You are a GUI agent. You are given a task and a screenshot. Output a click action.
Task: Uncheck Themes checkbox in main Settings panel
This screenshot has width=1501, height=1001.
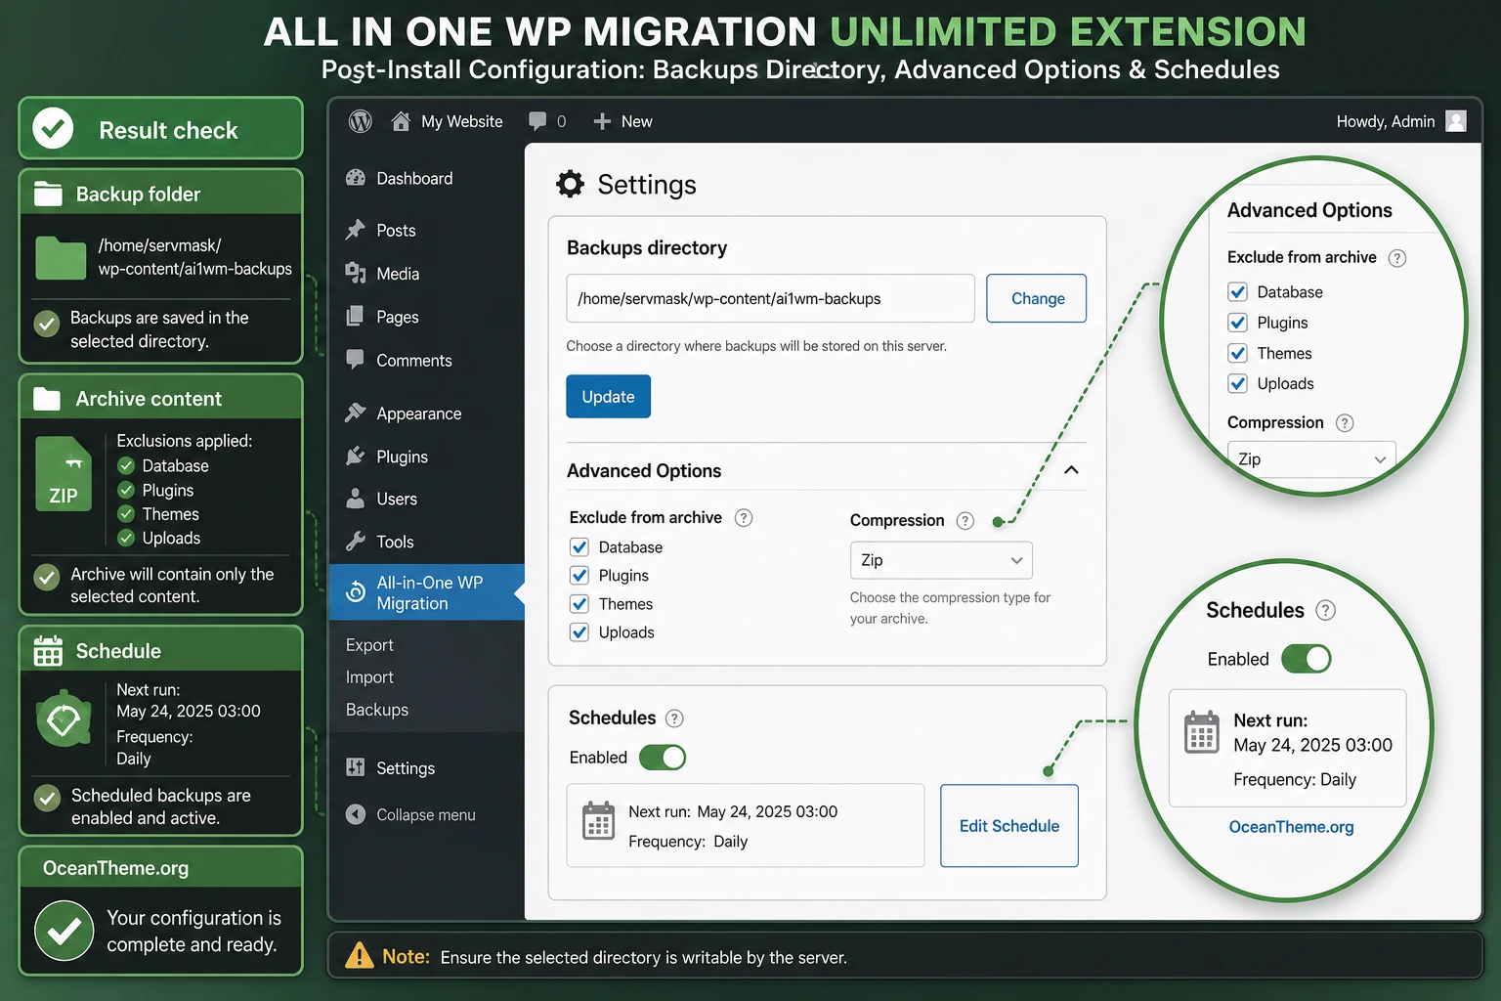click(x=579, y=604)
